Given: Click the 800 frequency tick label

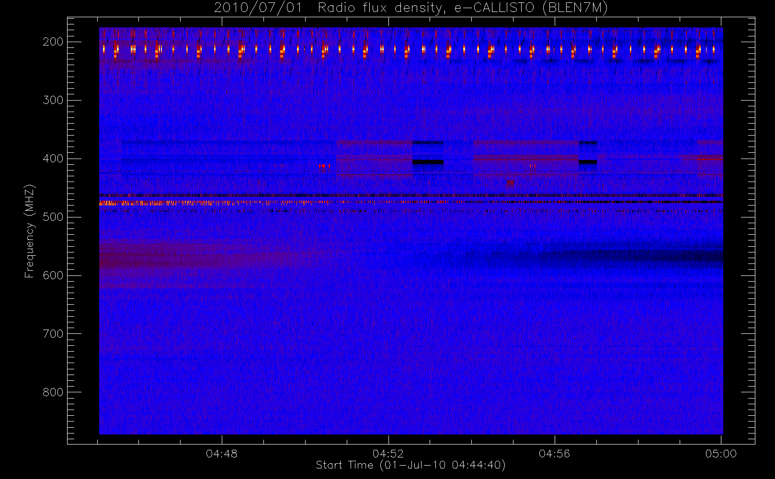Looking at the screenshot, I should 53,392.
